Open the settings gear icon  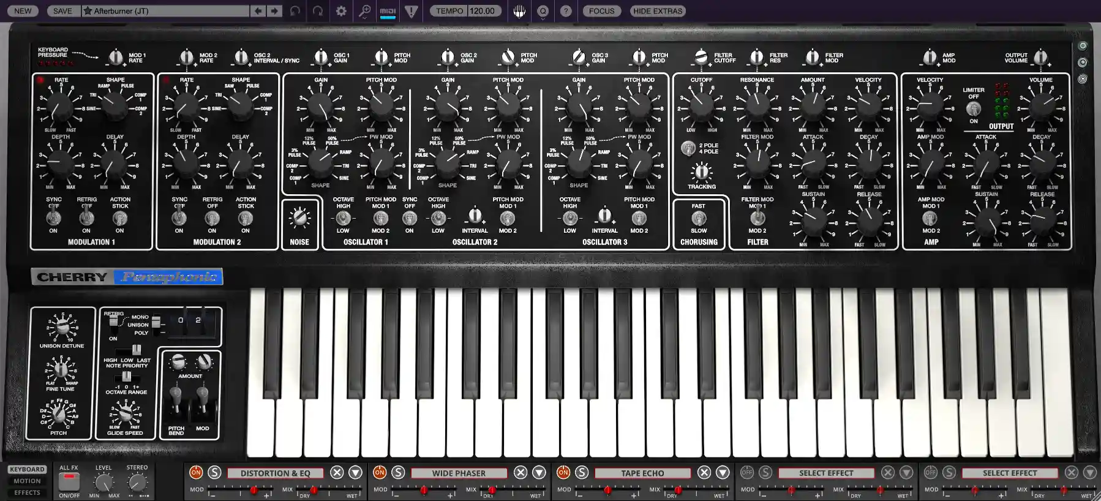pyautogui.click(x=341, y=11)
